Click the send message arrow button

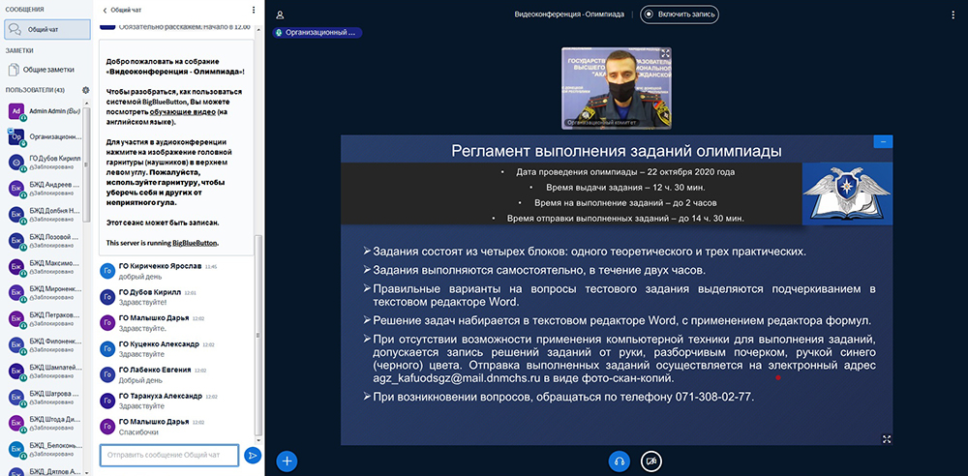(252, 455)
